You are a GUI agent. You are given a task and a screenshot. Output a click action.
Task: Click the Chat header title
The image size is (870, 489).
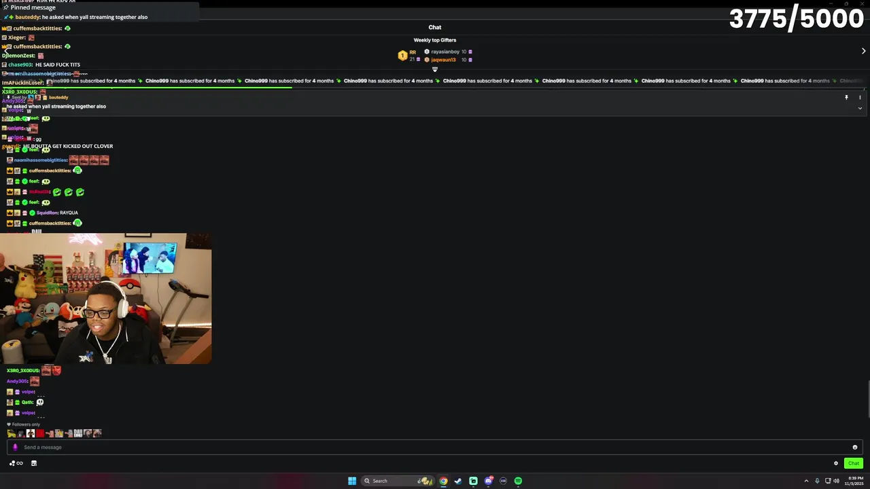(x=435, y=27)
